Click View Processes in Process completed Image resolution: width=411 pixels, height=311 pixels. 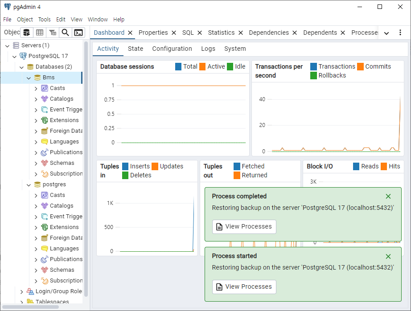(x=244, y=227)
